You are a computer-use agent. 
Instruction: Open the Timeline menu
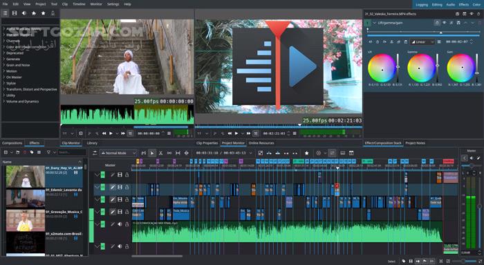[x=79, y=4]
